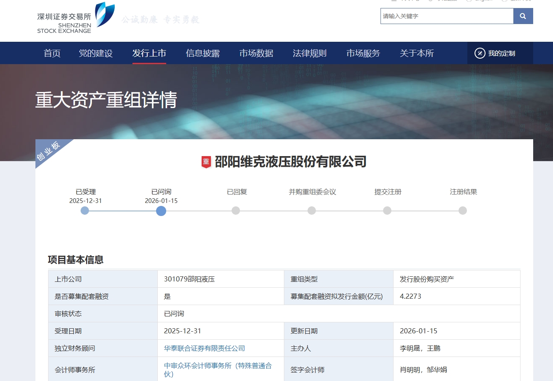This screenshot has width=553, height=381.
Task: Click the 并购重组委会议 stage label
Action: [x=313, y=192]
